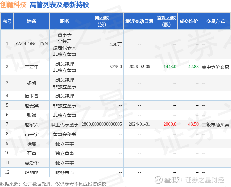Click the 集中竞价交易 cell

tap(215, 67)
